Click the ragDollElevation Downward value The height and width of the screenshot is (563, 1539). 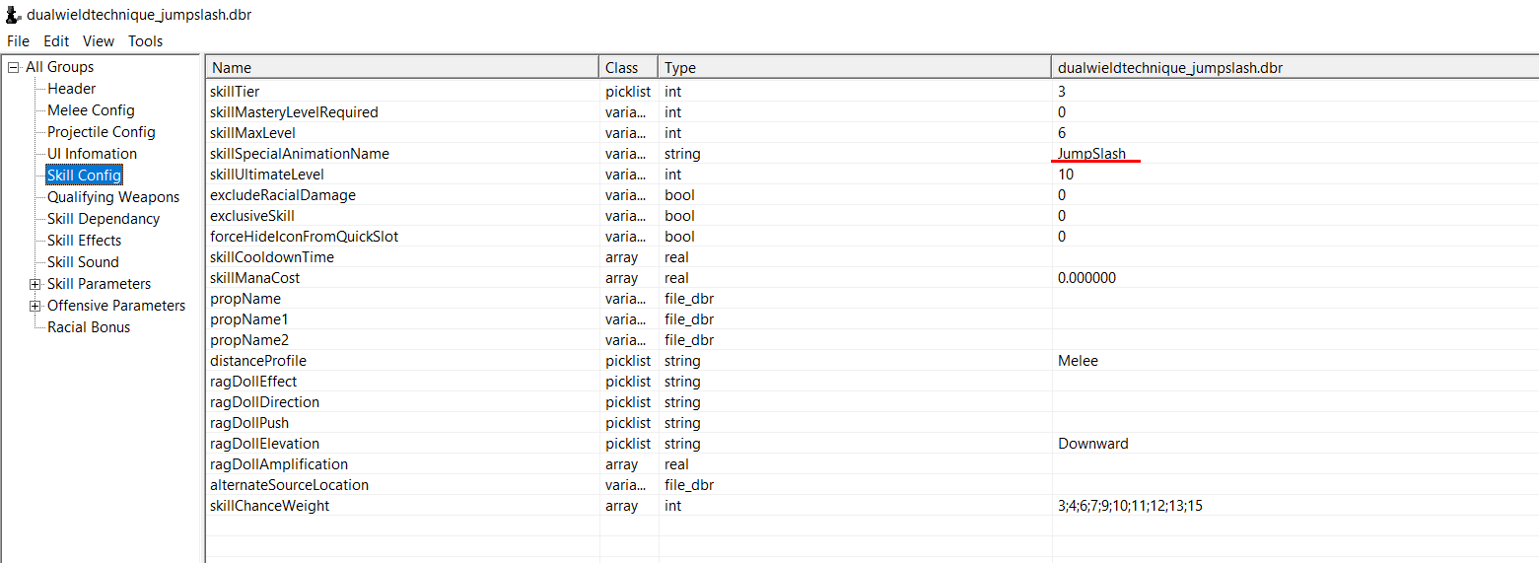pyautogui.click(x=1092, y=444)
